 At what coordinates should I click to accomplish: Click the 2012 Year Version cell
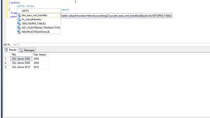[41, 67]
